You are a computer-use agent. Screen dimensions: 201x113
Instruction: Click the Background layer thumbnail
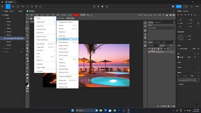[153, 52]
